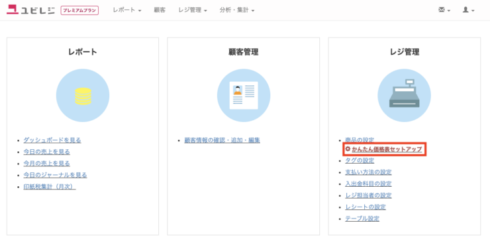Open 商品の設定 link
Screen dimensions: 490x239
tap(360, 140)
